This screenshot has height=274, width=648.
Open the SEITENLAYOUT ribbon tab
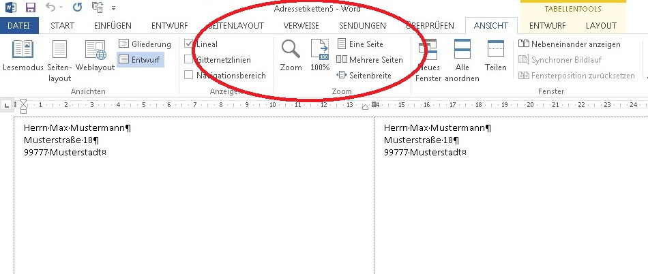pyautogui.click(x=235, y=25)
